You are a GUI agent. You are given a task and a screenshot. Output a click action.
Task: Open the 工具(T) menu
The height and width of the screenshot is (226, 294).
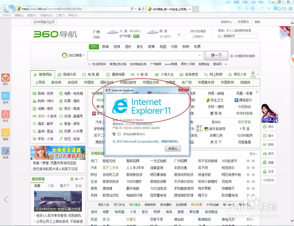(60, 15)
